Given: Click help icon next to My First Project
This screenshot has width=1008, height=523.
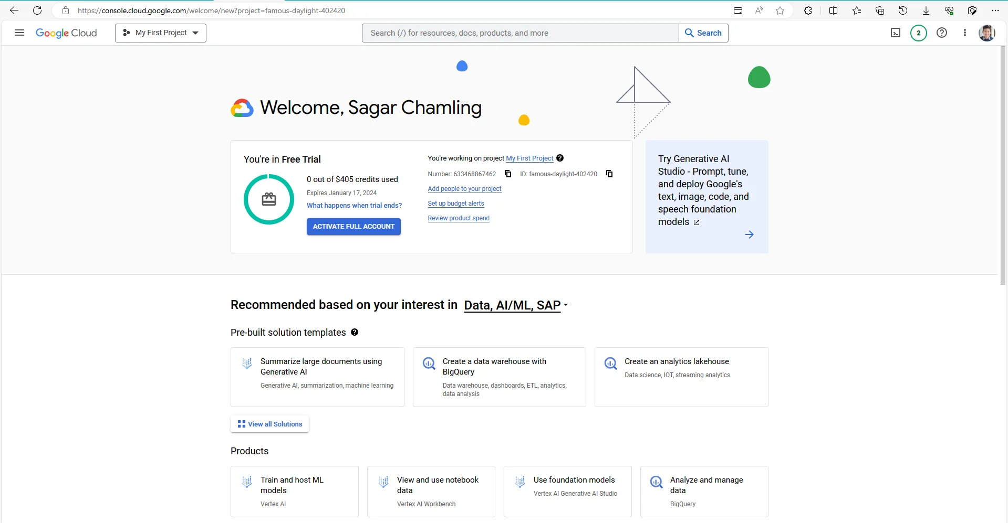Looking at the screenshot, I should click(x=560, y=158).
